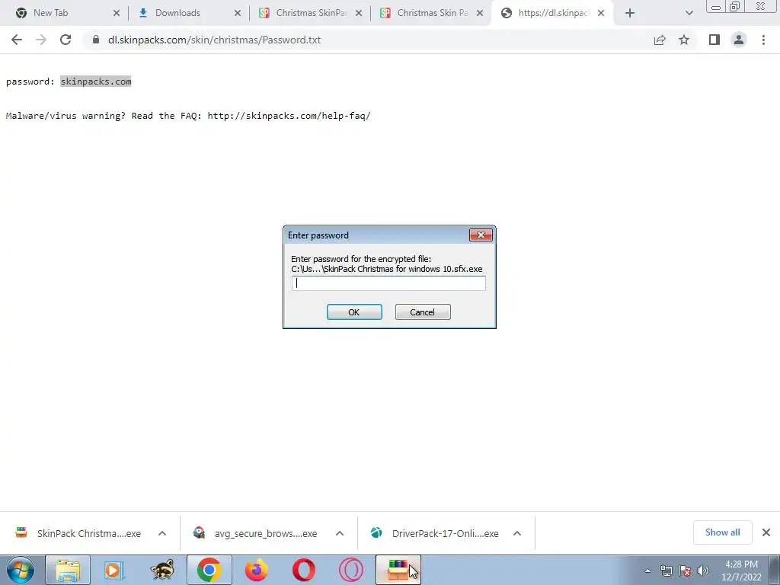Launch Opera GX from the taskbar
Image resolution: width=780 pixels, height=585 pixels.
pos(351,570)
